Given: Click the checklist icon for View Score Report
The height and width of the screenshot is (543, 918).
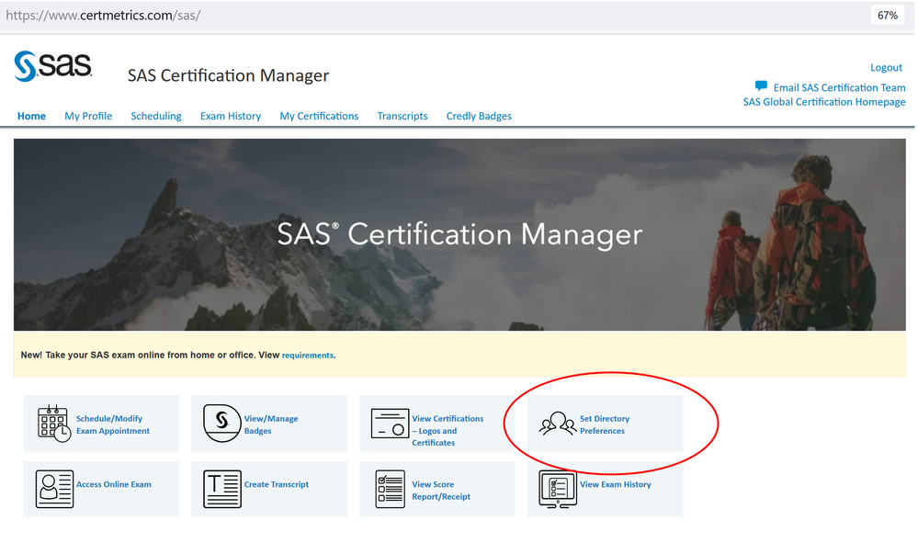Looking at the screenshot, I should tap(390, 489).
